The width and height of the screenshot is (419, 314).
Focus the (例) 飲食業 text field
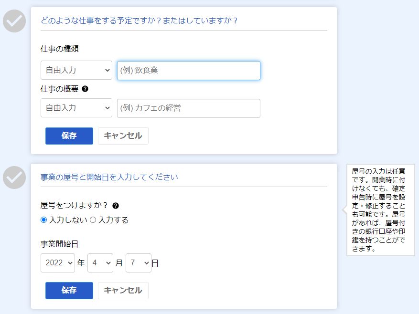point(189,71)
